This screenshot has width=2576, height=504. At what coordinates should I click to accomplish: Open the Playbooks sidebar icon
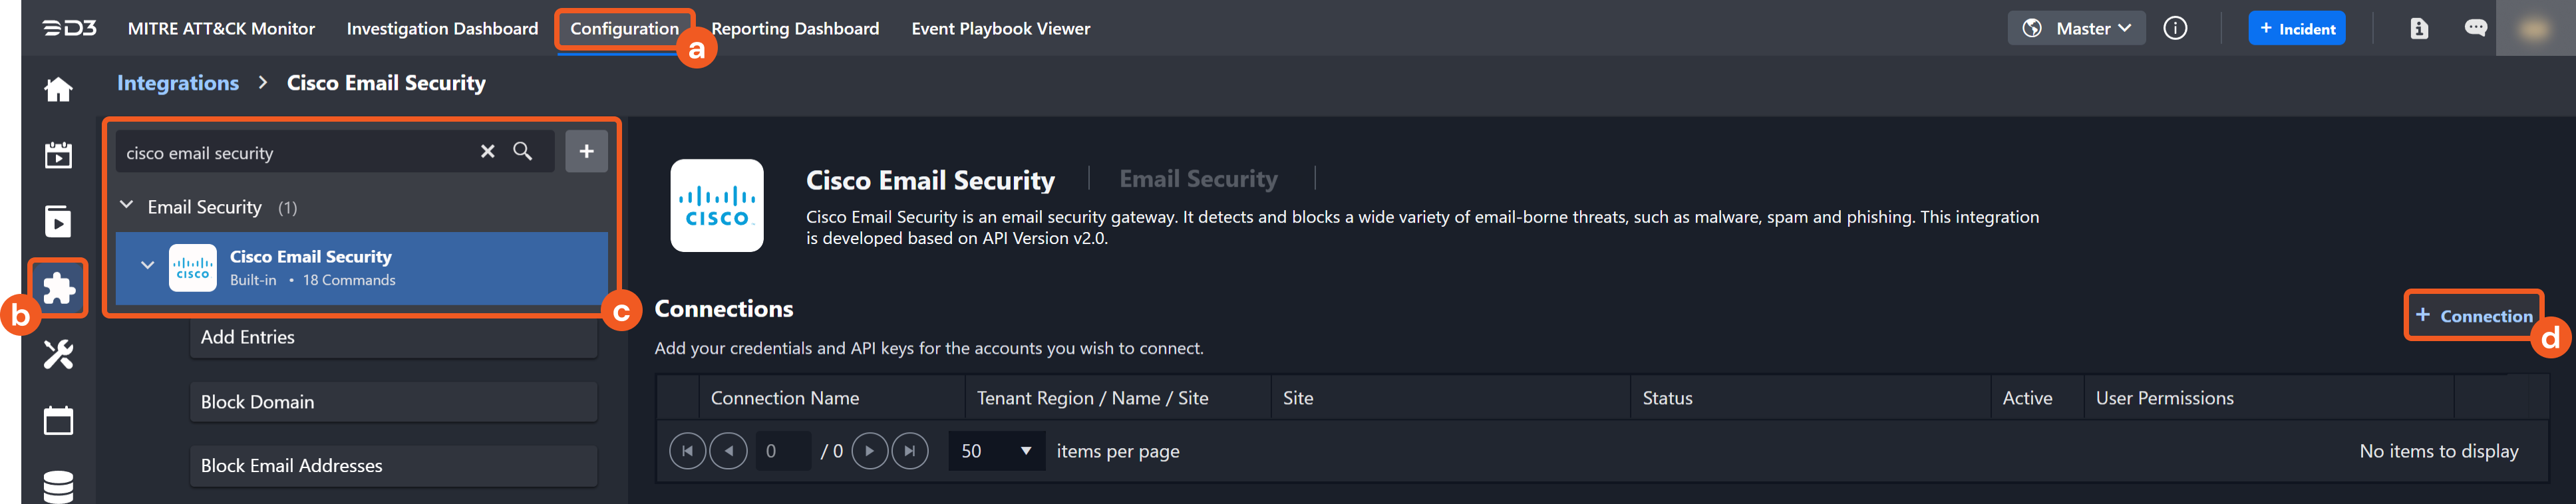[x=58, y=222]
